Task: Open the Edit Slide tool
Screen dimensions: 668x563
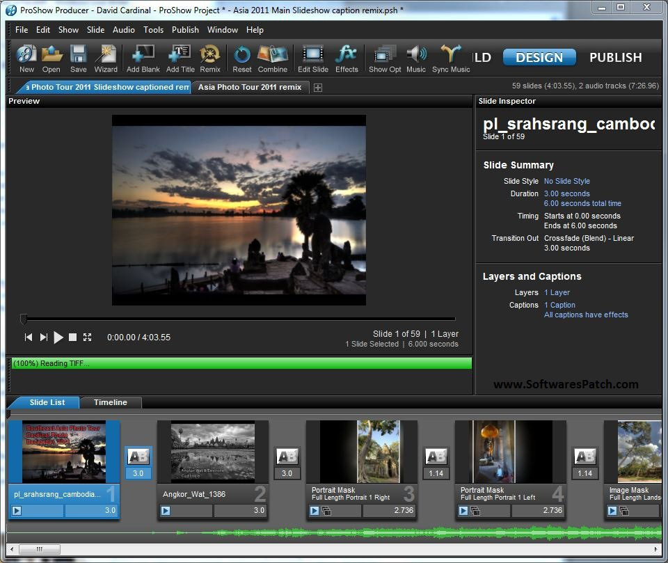Action: pyautogui.click(x=313, y=55)
